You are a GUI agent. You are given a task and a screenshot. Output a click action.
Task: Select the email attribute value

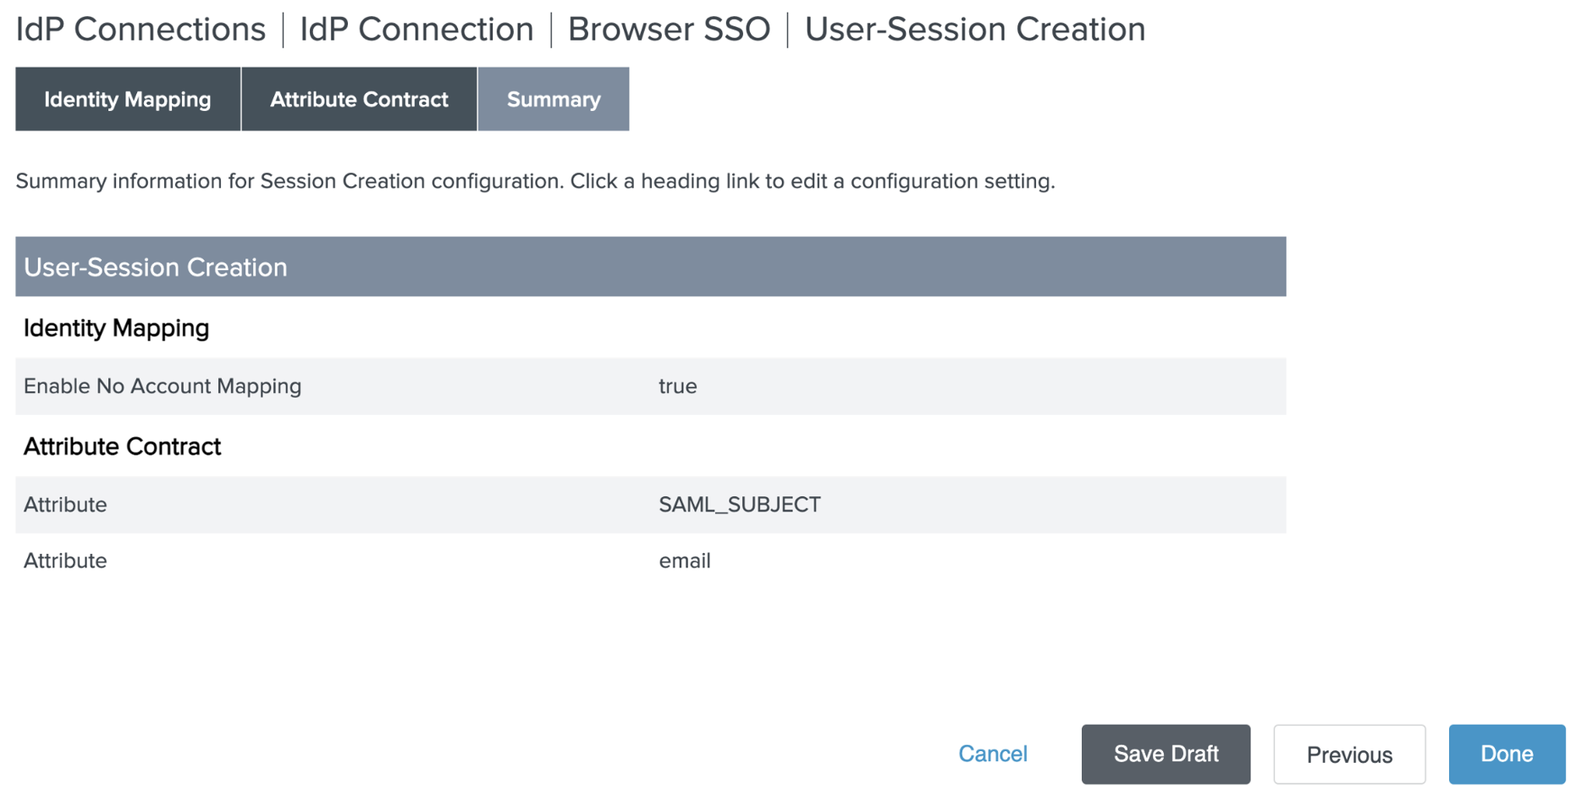684,561
